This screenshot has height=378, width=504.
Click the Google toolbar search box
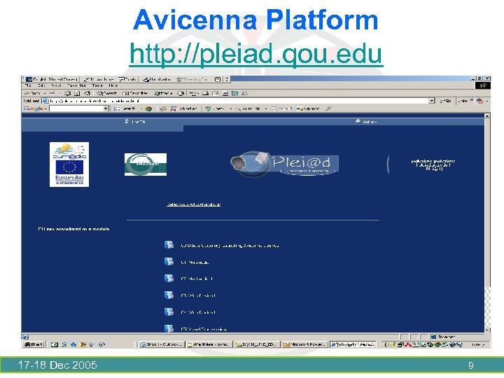click(x=76, y=108)
